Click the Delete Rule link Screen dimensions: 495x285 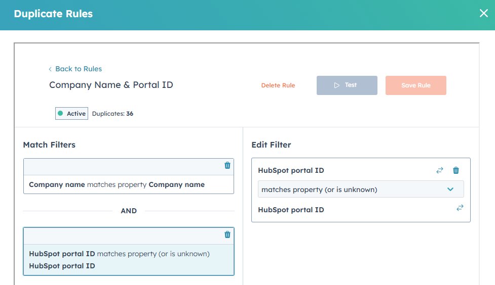(278, 85)
